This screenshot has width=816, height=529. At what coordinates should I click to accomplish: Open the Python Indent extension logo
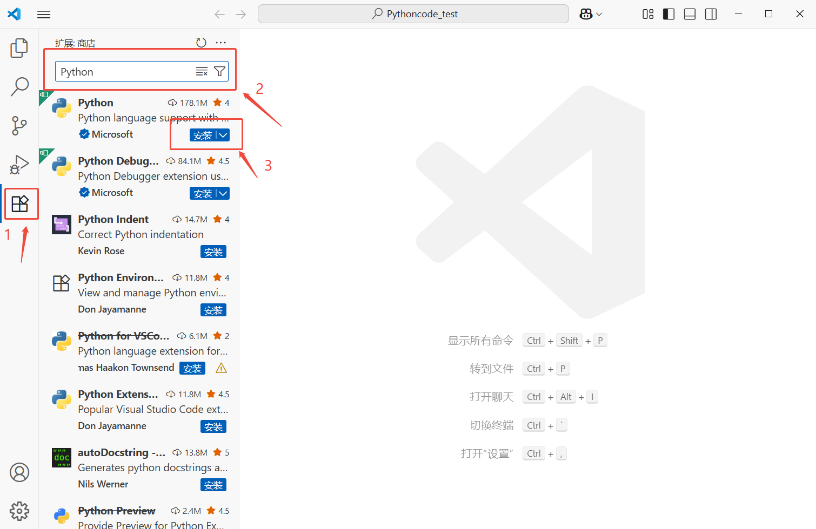[62, 225]
